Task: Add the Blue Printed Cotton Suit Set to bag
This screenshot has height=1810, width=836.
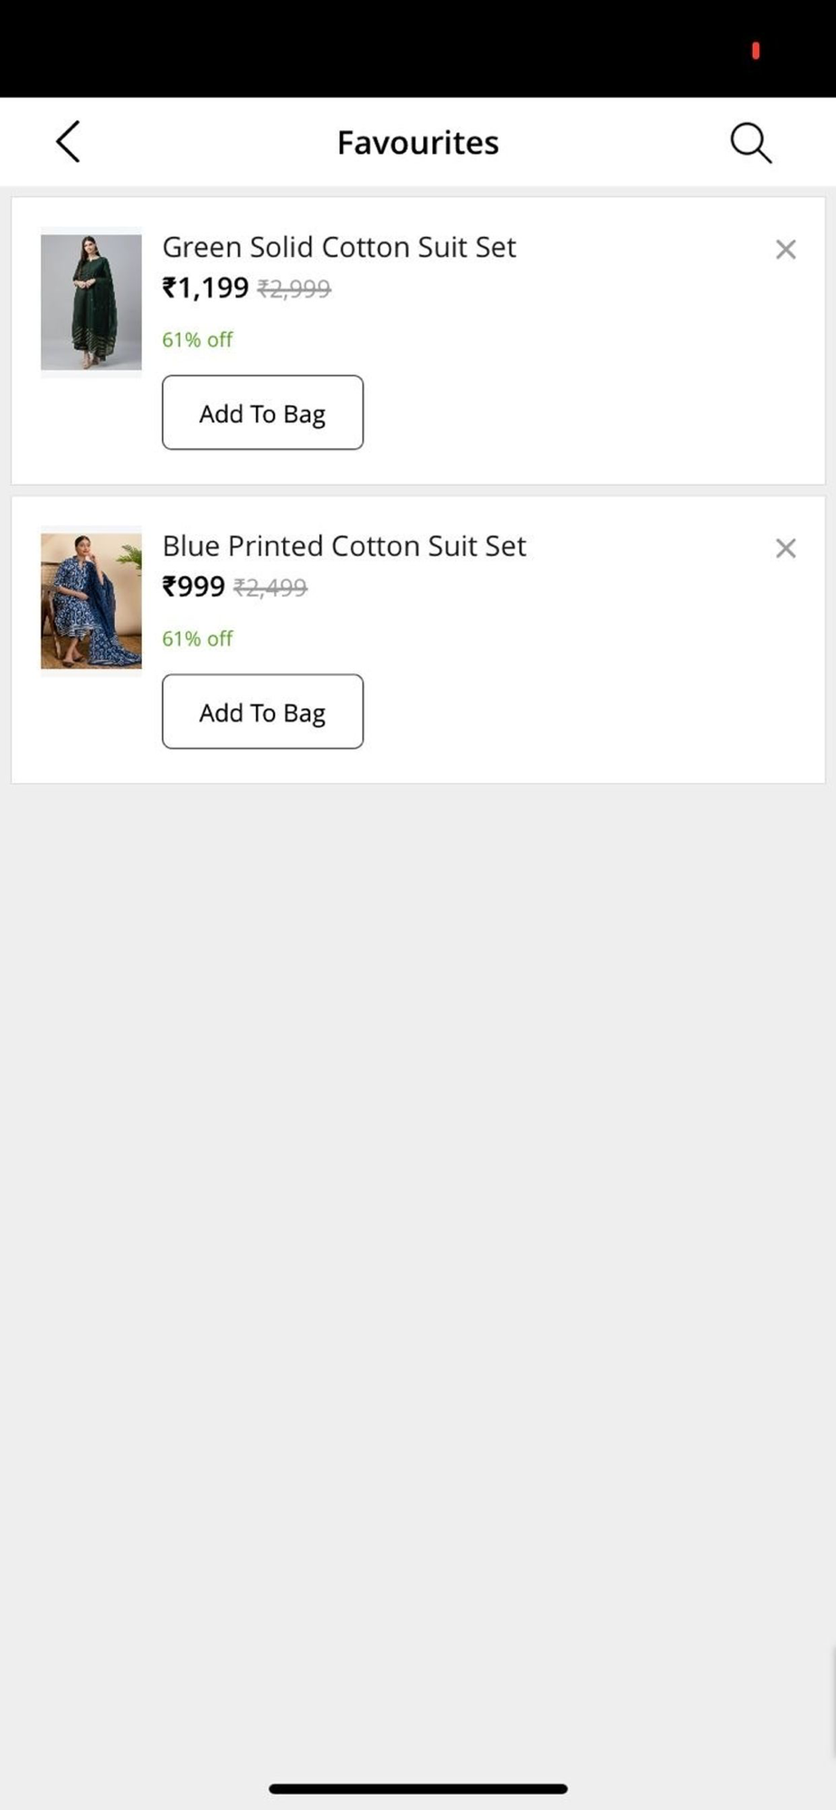Action: (262, 711)
